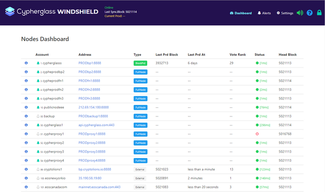Screen dimensions: 325x192
Task: Open info icon for cypherglasss row
Action: point(26,63)
